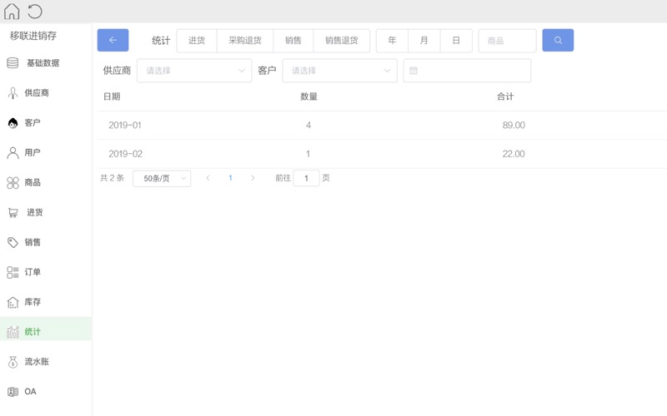Click the 进货 shopping cart icon
This screenshot has width=667, height=416.
[x=13, y=213]
